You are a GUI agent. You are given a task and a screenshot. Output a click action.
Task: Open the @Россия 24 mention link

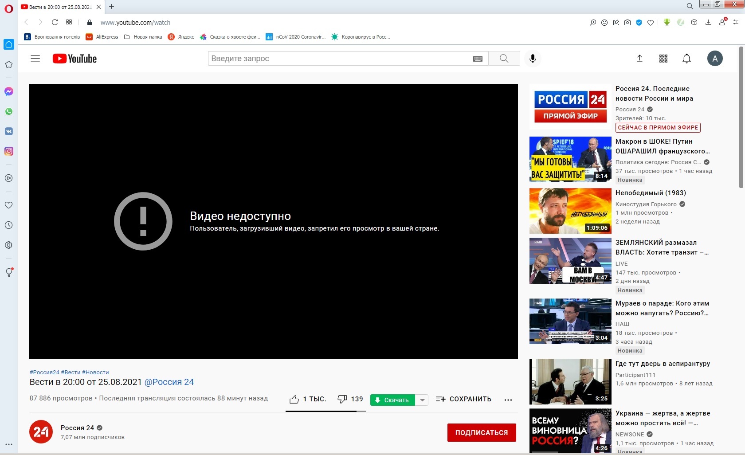coord(169,382)
